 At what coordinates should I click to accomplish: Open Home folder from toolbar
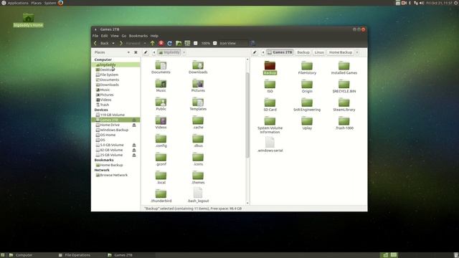pos(179,43)
